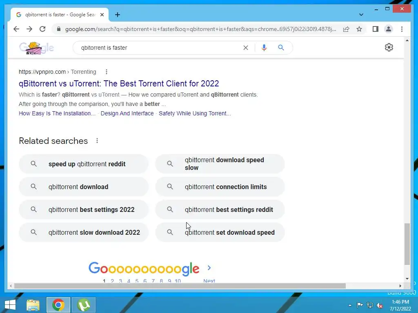Screen dimensions: 418x313
Task: Click Chrome taskbar icon
Action: click(58, 305)
